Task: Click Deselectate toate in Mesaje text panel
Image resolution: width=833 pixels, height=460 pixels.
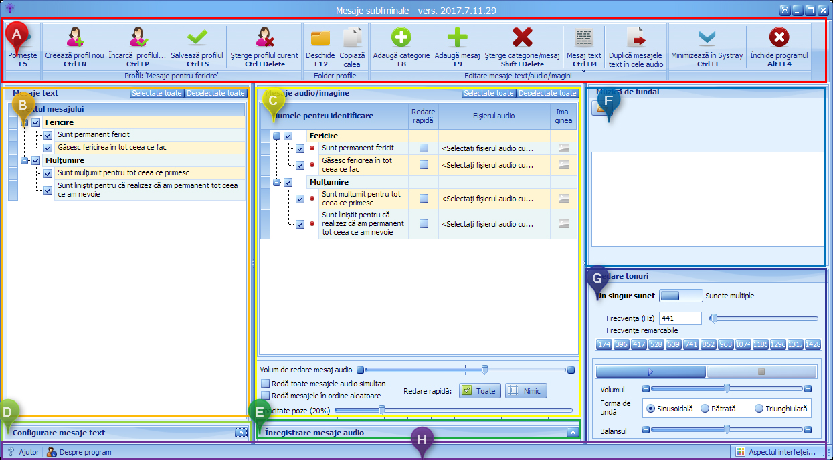Action: [216, 93]
